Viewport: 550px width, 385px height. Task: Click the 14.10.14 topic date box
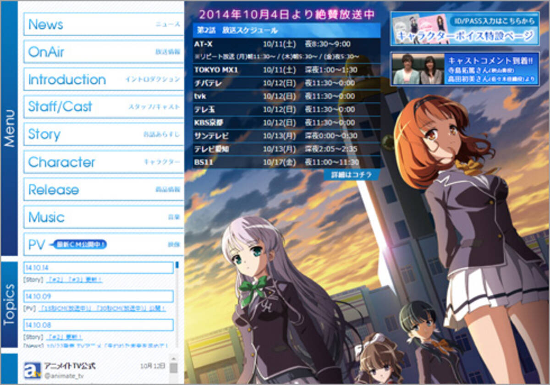[99, 268]
